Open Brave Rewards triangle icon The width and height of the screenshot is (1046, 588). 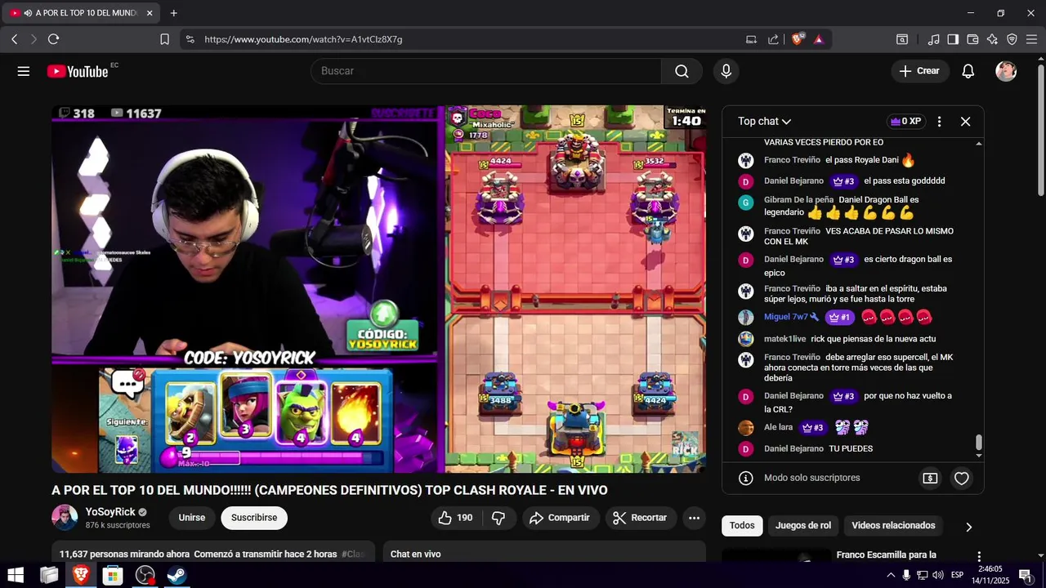pyautogui.click(x=818, y=38)
